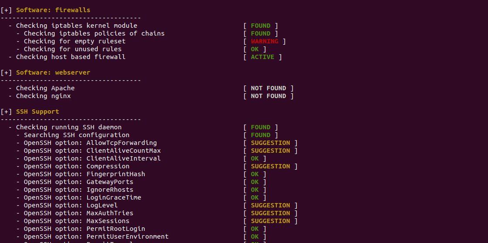Click SUGGESTION status for ClientAliveCountMax option
The image size is (488, 243).
(271, 151)
